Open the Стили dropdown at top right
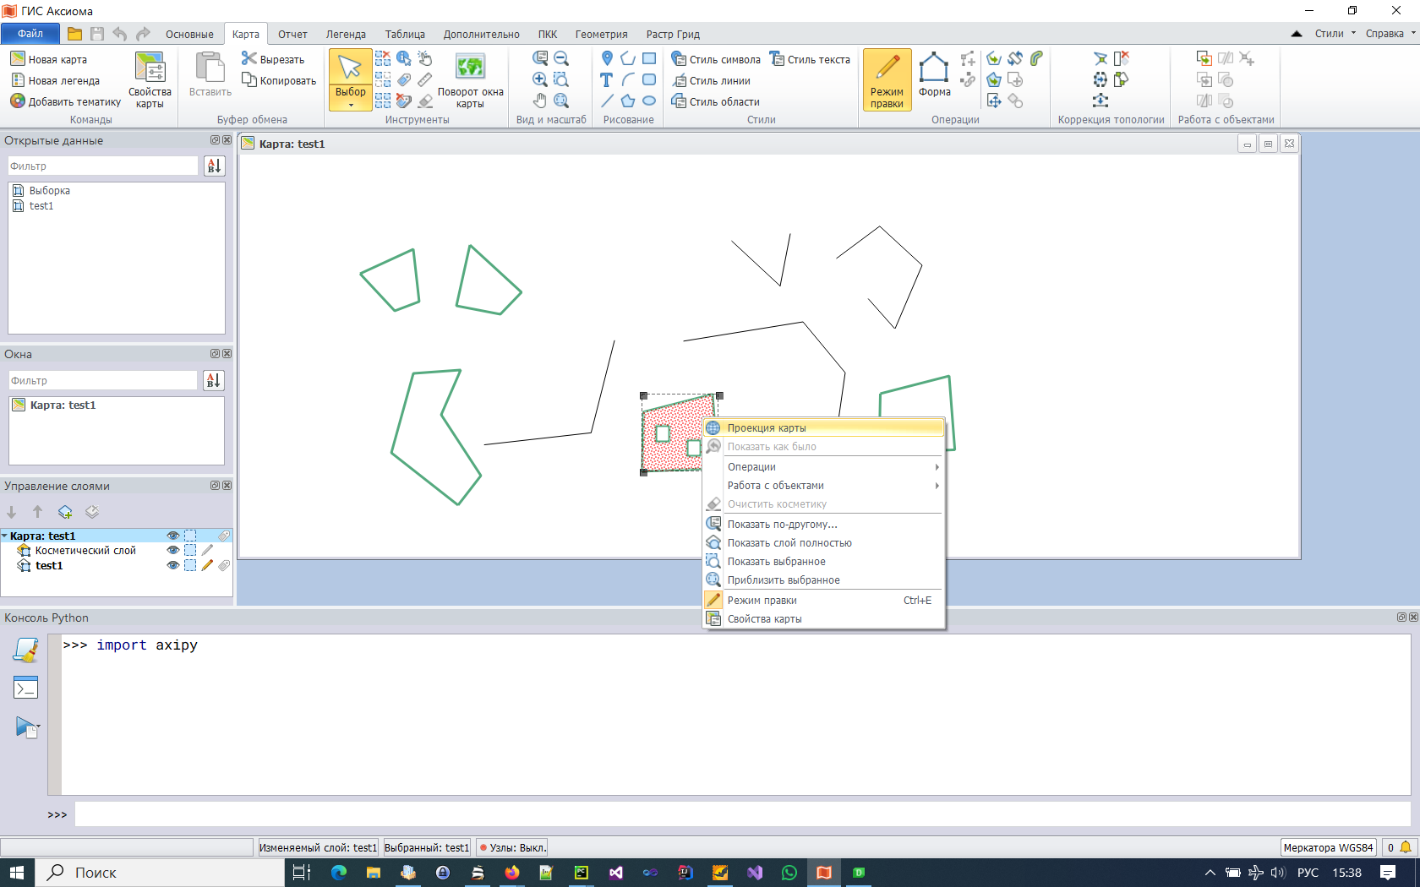This screenshot has height=887, width=1420. click(x=1335, y=34)
